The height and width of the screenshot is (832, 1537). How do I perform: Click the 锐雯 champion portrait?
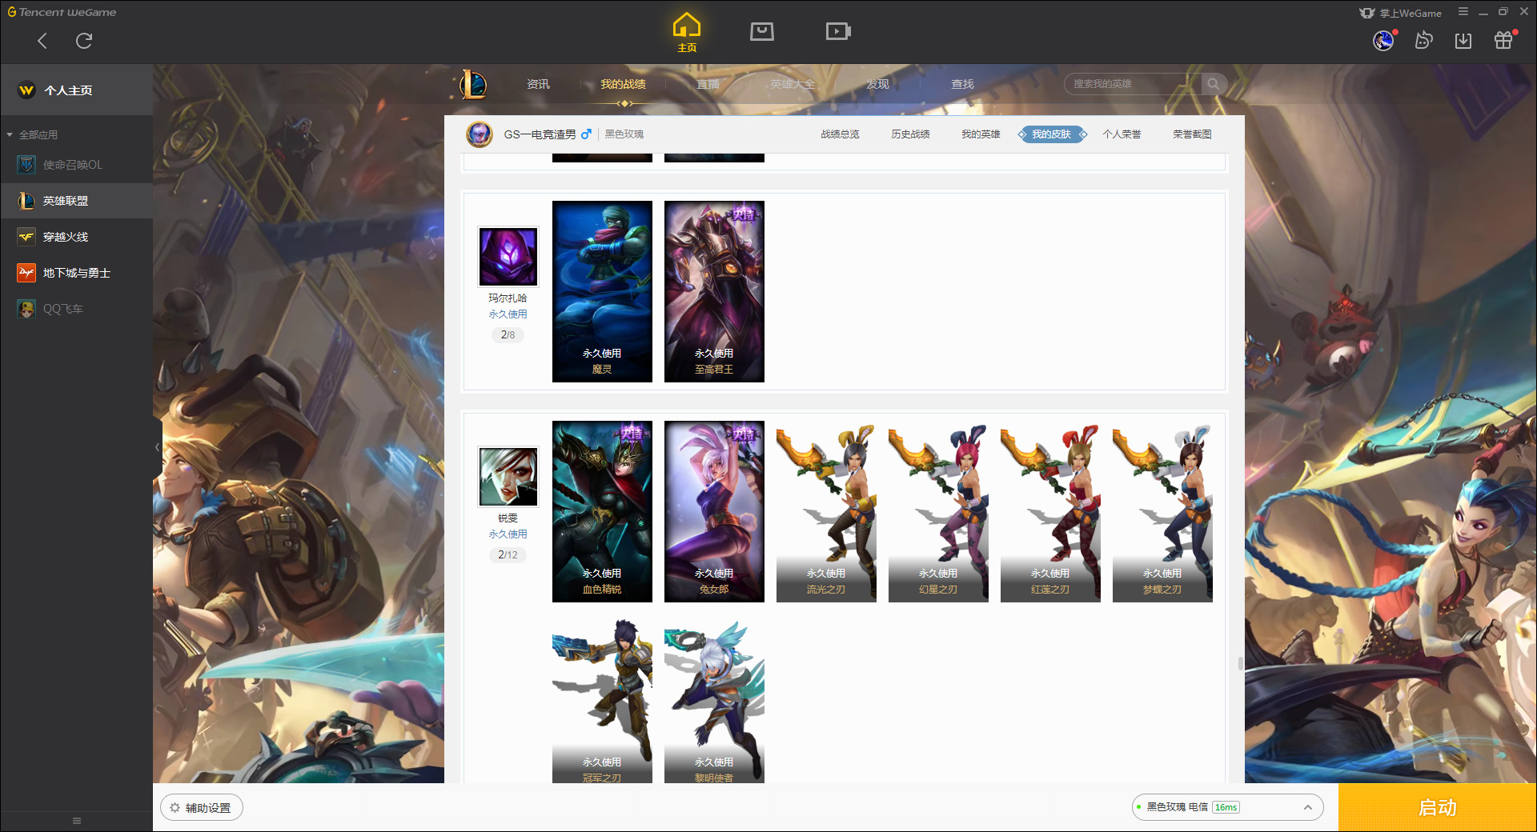pyautogui.click(x=508, y=477)
